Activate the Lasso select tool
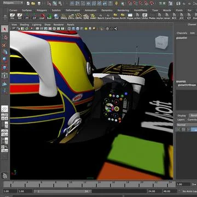This screenshot has height=197, width=197. click(x=5, y=37)
